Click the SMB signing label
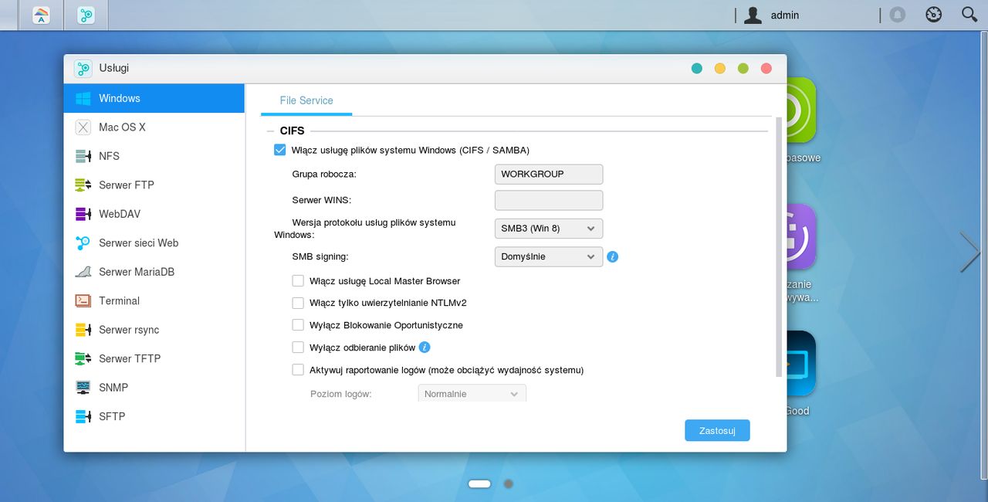Image resolution: width=988 pixels, height=502 pixels. pyautogui.click(x=320, y=256)
